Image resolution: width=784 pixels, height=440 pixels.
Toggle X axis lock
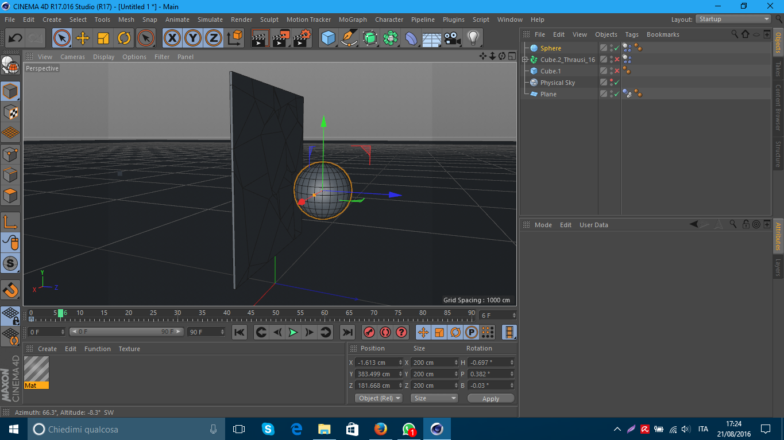coord(172,38)
